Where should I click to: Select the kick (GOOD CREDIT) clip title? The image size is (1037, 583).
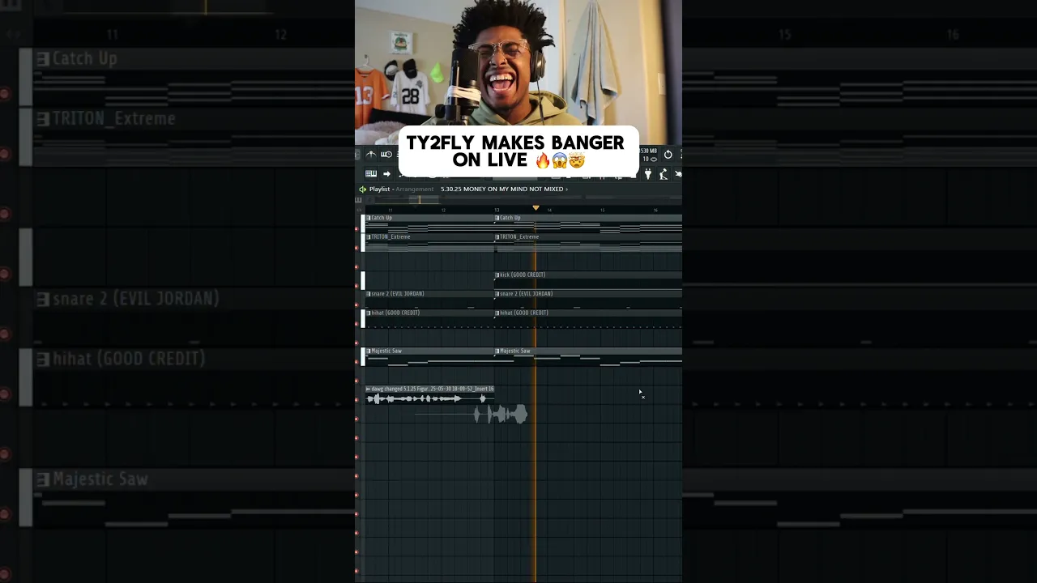523,275
